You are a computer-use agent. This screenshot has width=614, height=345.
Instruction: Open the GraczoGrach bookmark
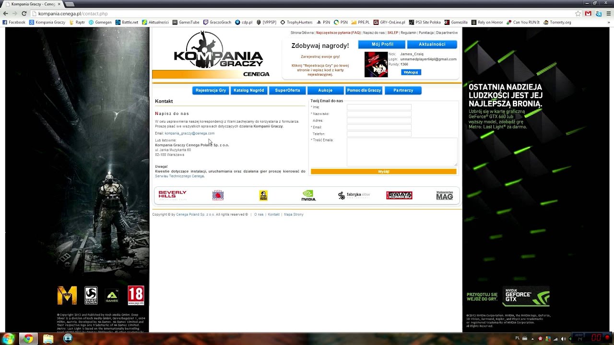[217, 23]
